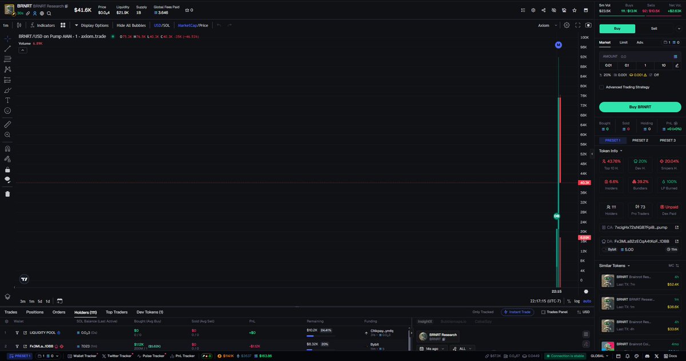Screen dimensions: 686x361
Task: Select the Limit order tab
Action: [x=623, y=42]
